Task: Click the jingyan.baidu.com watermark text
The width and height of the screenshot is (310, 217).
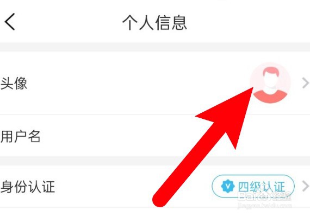Action: point(264,206)
